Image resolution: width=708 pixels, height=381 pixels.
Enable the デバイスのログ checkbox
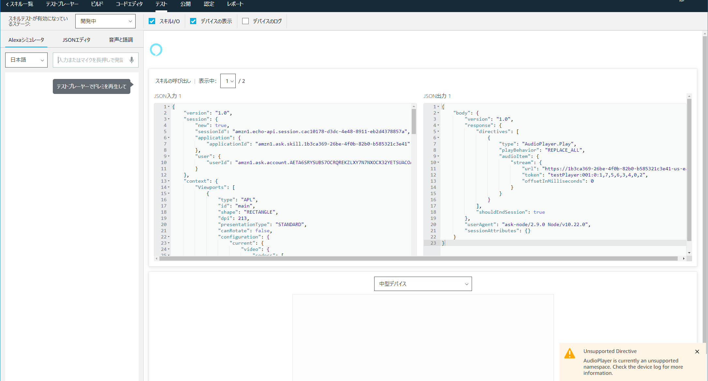pyautogui.click(x=245, y=21)
